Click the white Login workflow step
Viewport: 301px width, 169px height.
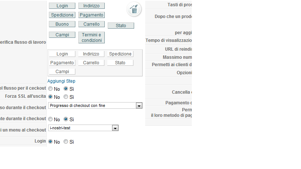point(62,54)
